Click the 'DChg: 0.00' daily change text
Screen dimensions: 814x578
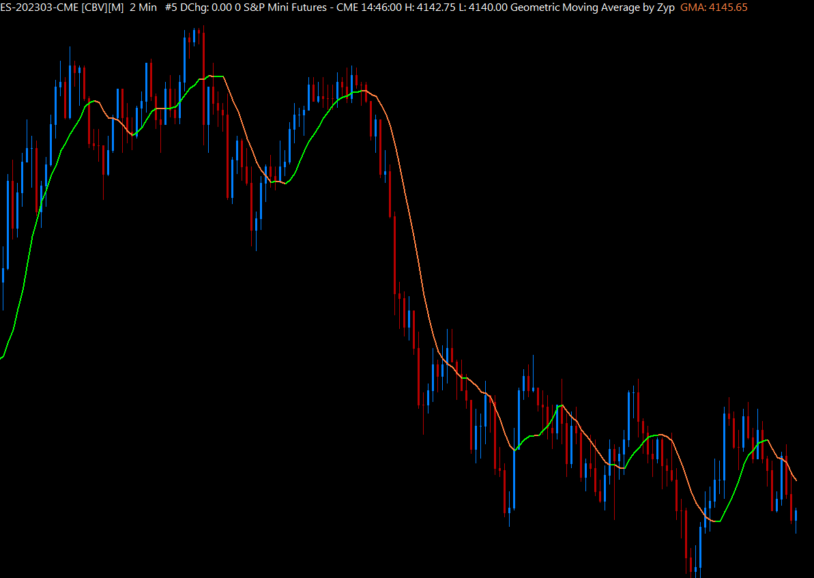(206, 8)
